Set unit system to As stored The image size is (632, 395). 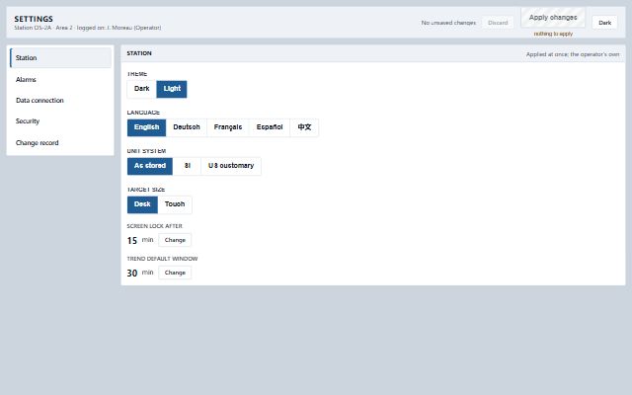pyautogui.click(x=150, y=166)
